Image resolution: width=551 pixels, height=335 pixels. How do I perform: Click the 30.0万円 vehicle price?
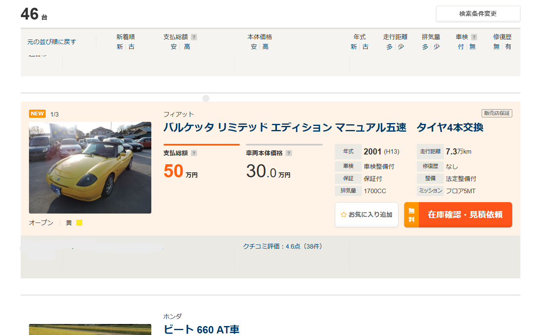[268, 171]
